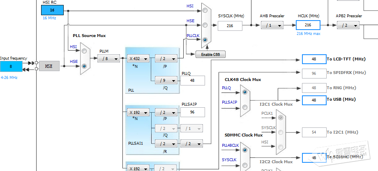This screenshot has height=171, width=378.
Task: Click the HSE oscillator block
Action: point(49,65)
